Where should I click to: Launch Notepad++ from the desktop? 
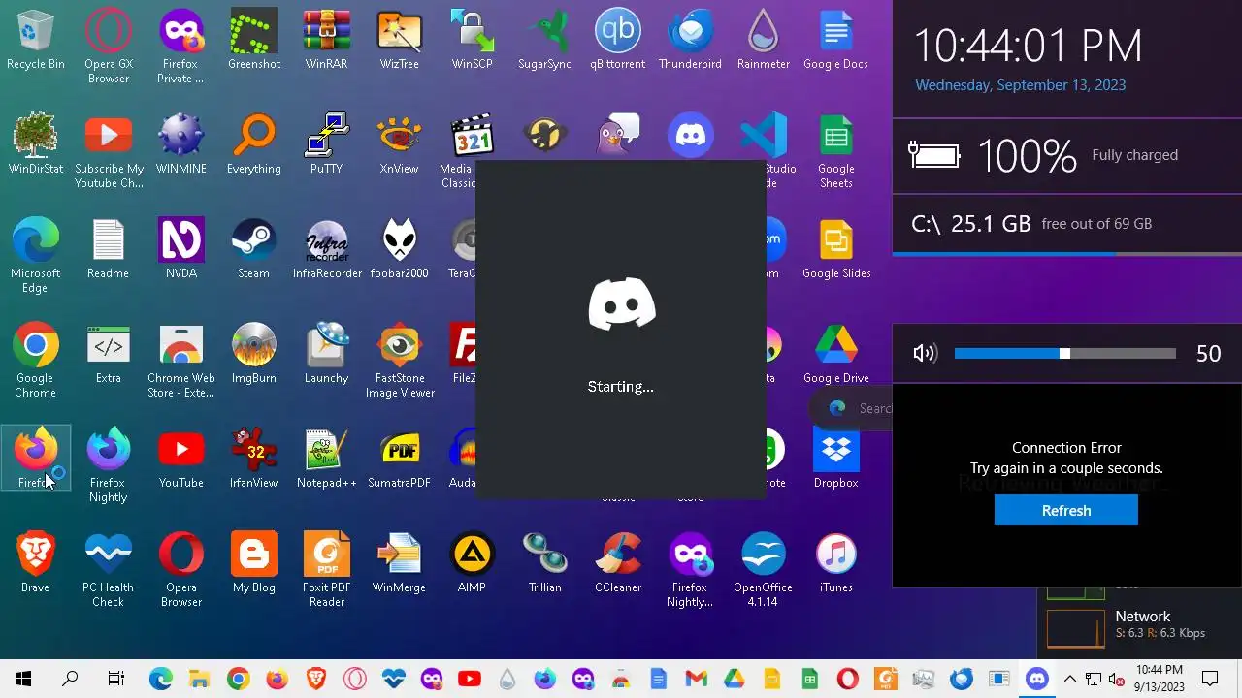click(x=326, y=460)
